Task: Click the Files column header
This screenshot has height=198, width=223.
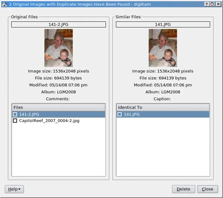Action: pos(59,107)
